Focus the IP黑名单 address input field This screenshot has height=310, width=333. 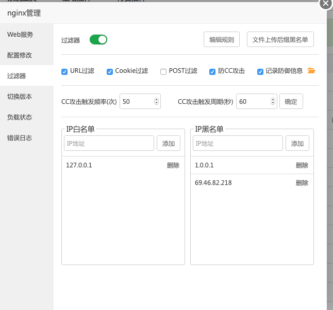[x=238, y=143]
